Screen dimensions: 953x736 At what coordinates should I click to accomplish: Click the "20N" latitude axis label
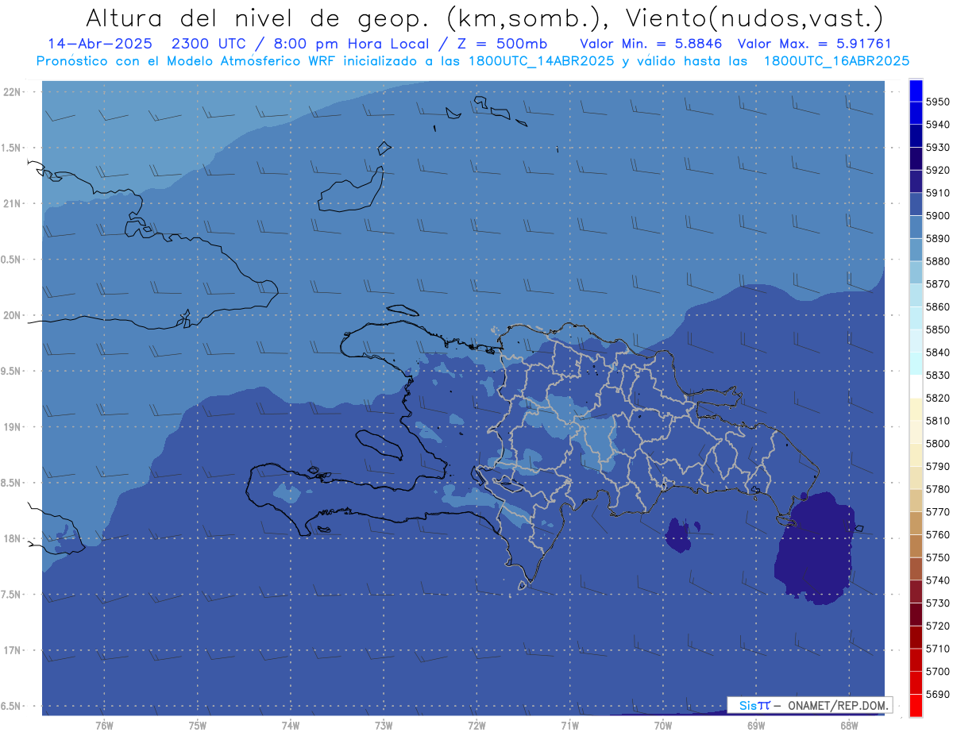coord(12,315)
